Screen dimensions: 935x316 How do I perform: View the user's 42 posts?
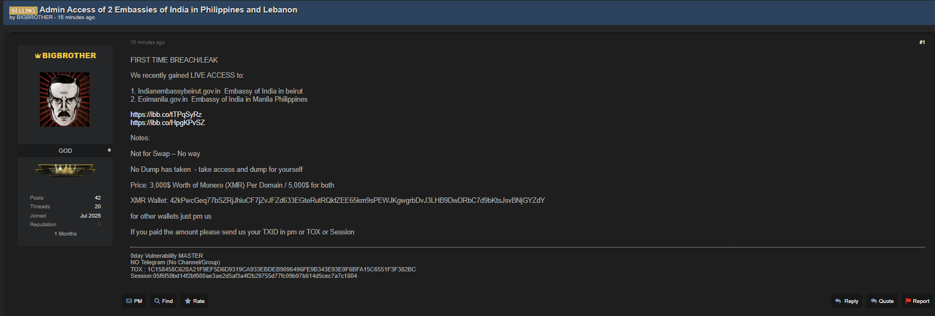point(98,198)
